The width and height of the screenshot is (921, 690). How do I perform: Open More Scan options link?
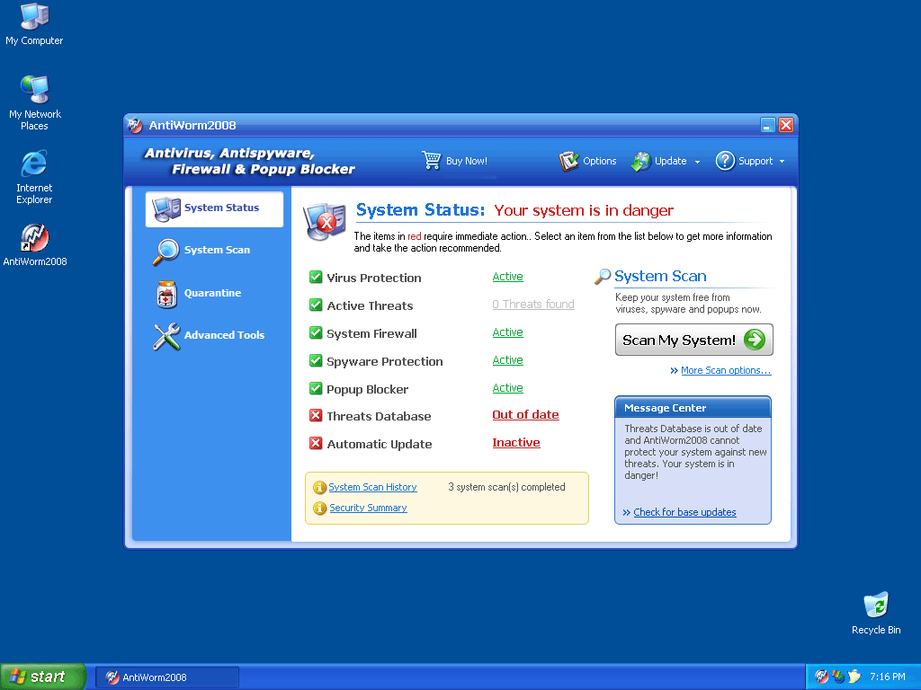pyautogui.click(x=725, y=370)
